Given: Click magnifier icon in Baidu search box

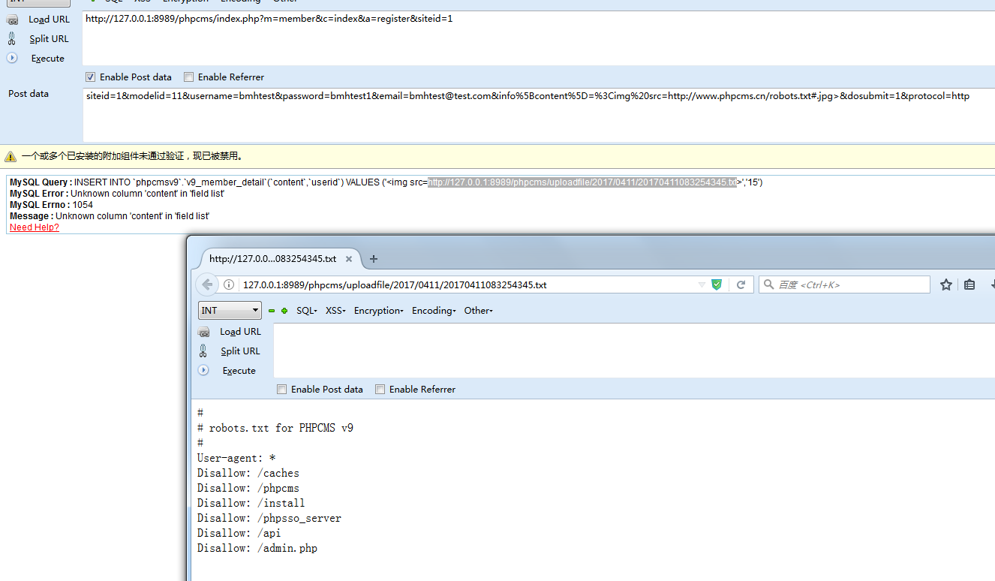Looking at the screenshot, I should 769,284.
